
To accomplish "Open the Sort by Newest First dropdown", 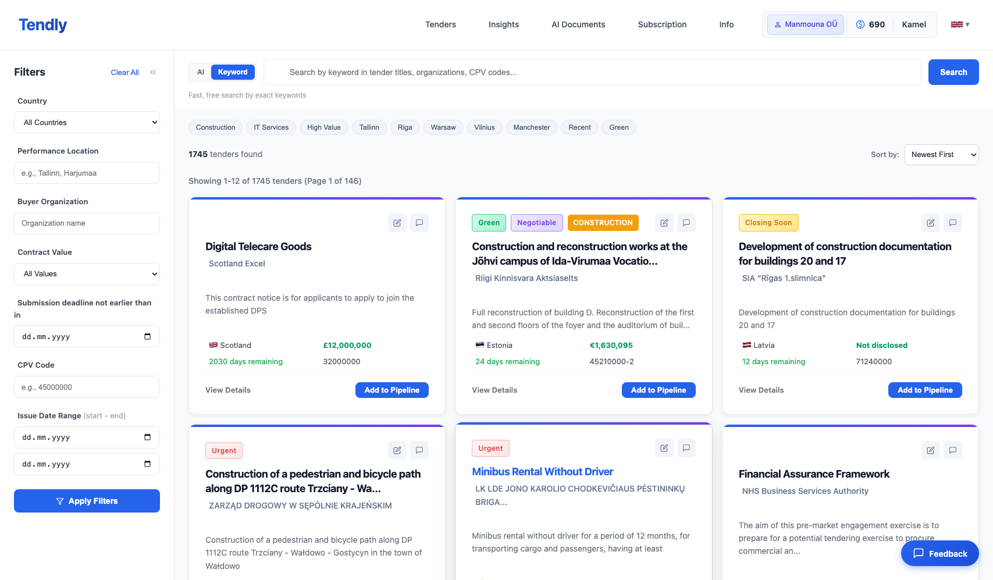I will coord(941,155).
